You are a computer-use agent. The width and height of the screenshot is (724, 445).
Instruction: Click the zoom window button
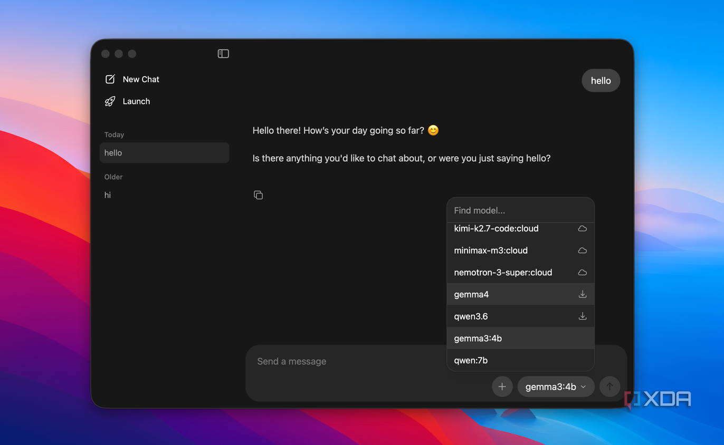pyautogui.click(x=132, y=54)
